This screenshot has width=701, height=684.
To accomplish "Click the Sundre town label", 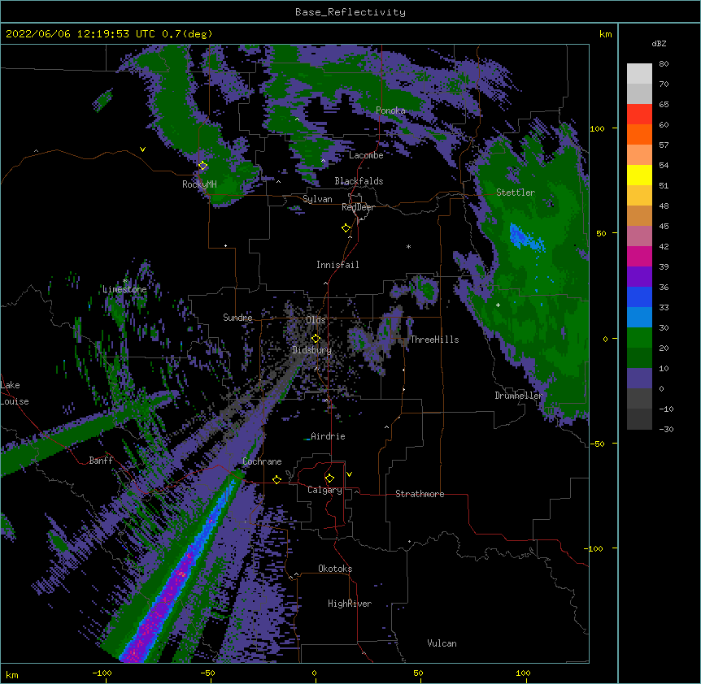I will click(237, 318).
